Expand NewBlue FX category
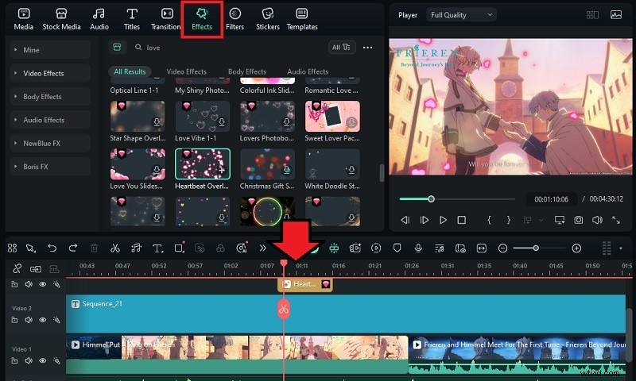Screen dimensions: 636x381 pyautogui.click(x=50, y=144)
